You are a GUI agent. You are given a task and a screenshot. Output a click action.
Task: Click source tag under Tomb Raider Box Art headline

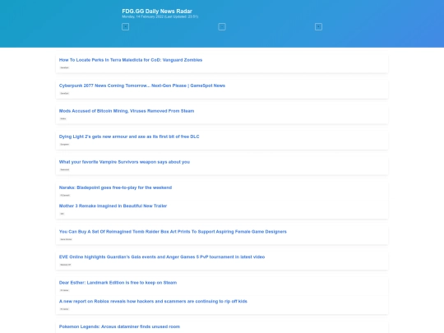(66, 239)
